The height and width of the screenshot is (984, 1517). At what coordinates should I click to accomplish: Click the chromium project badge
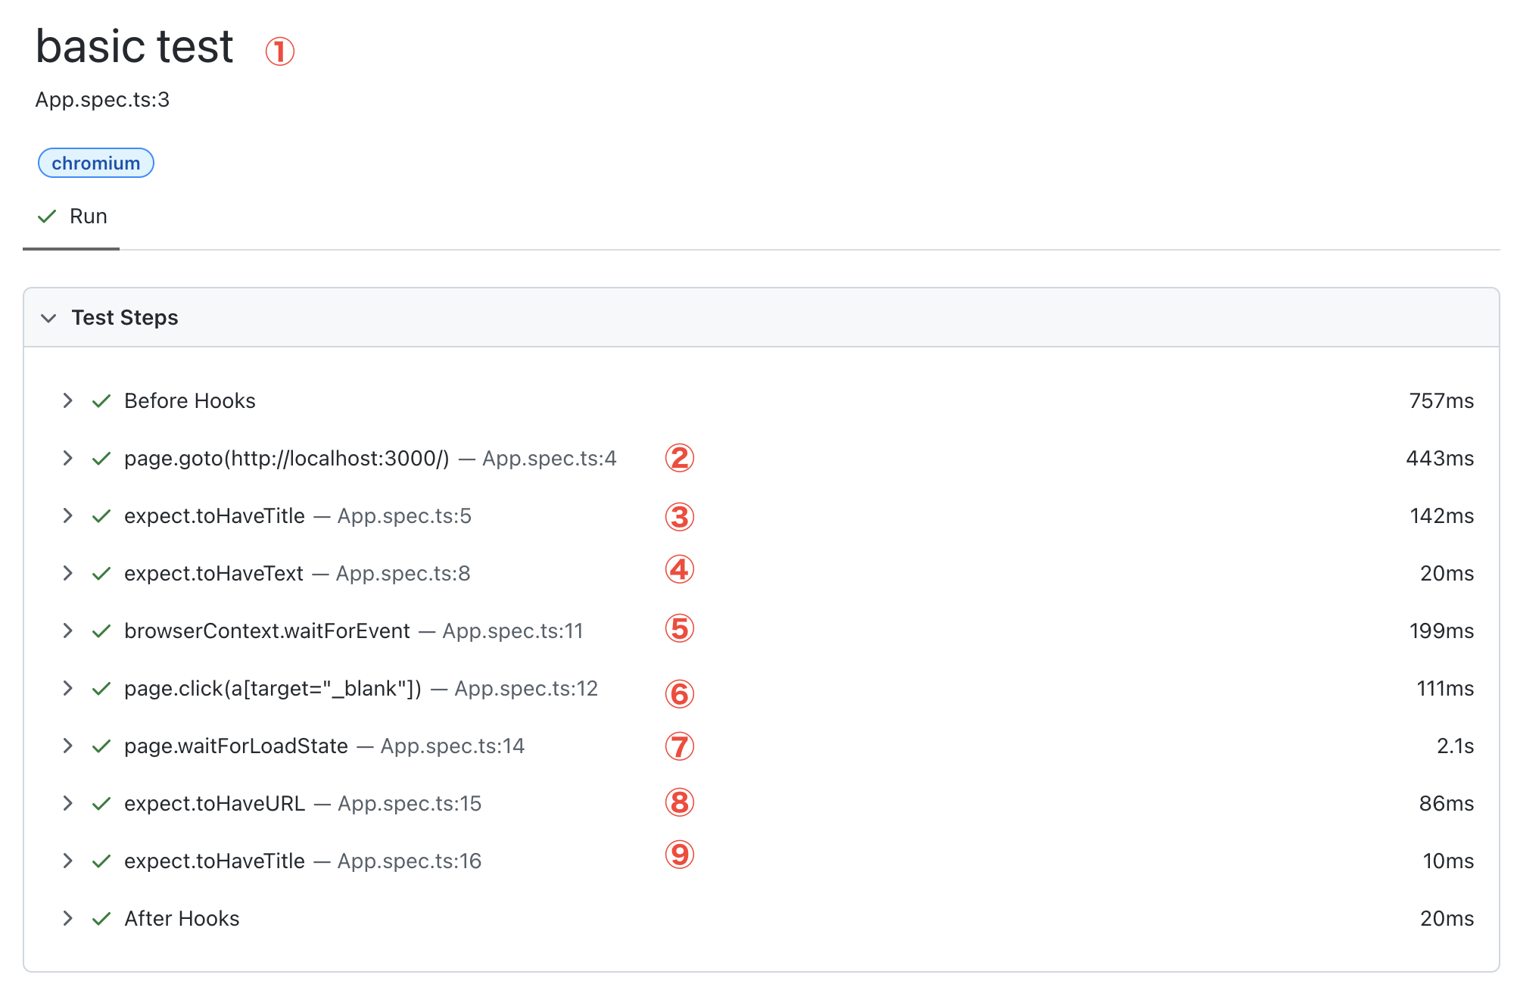(95, 163)
